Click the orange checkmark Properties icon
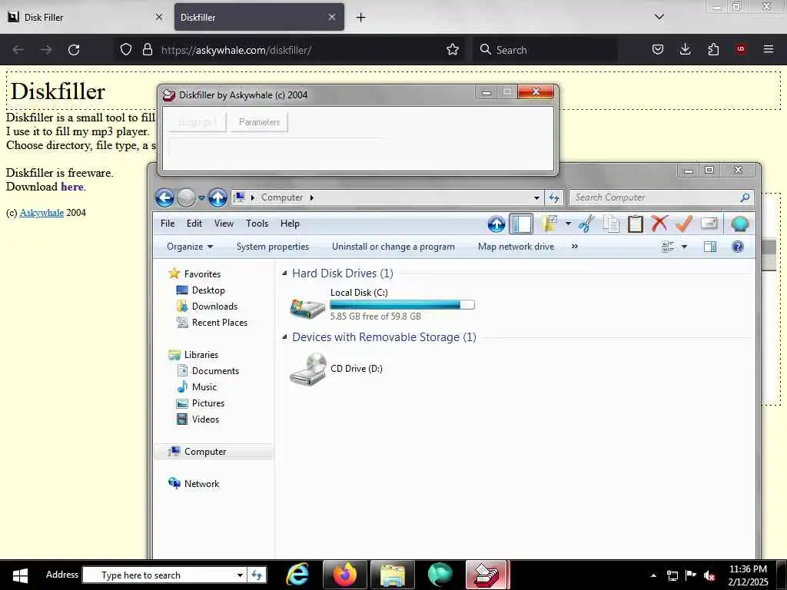Image resolution: width=787 pixels, height=590 pixels. (x=683, y=224)
